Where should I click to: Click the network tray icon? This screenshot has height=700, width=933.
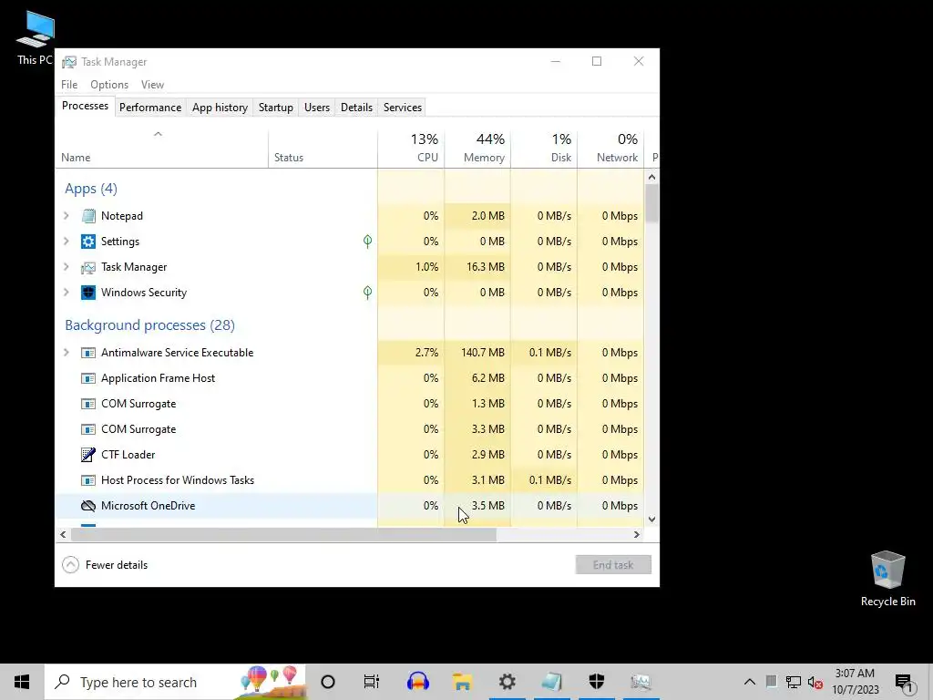click(794, 682)
